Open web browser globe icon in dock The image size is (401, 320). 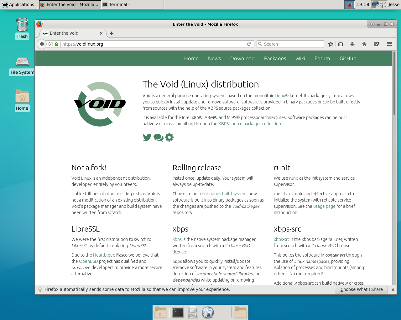coord(208,312)
